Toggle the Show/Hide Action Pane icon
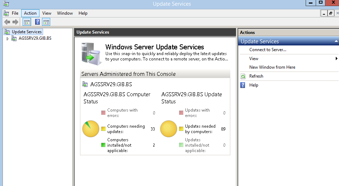The image size is (339, 186). click(46, 22)
